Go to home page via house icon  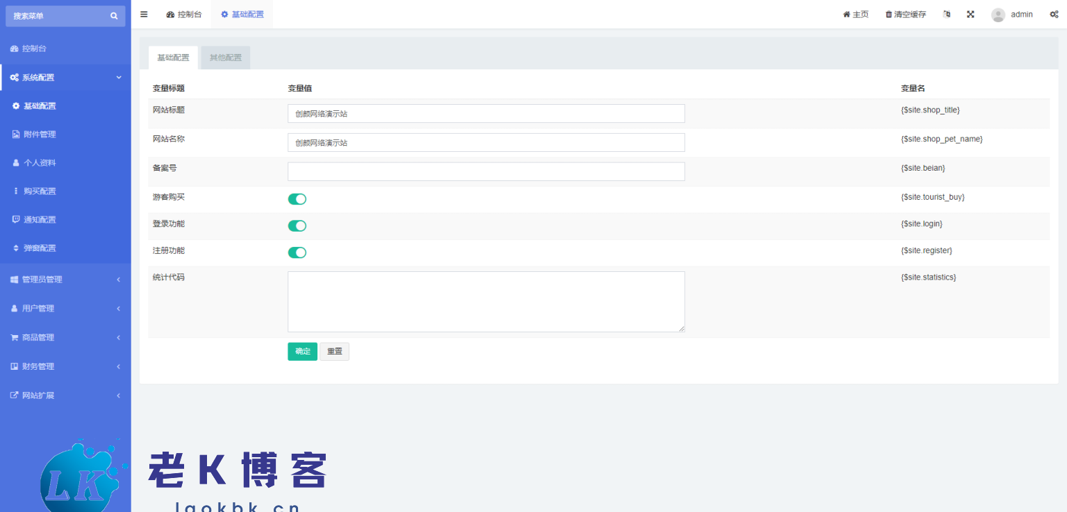(847, 15)
